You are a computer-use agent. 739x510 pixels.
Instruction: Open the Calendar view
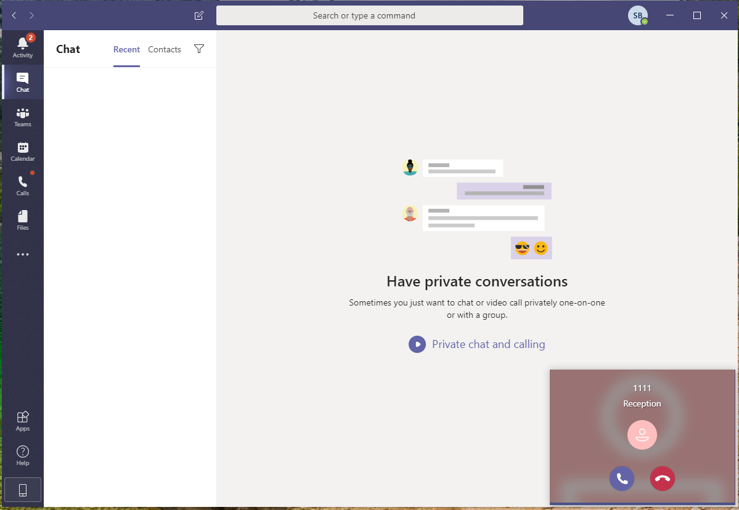tap(23, 151)
